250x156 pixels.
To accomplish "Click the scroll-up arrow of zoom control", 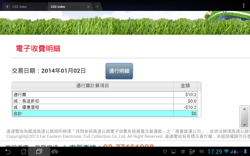I will click(245, 109).
